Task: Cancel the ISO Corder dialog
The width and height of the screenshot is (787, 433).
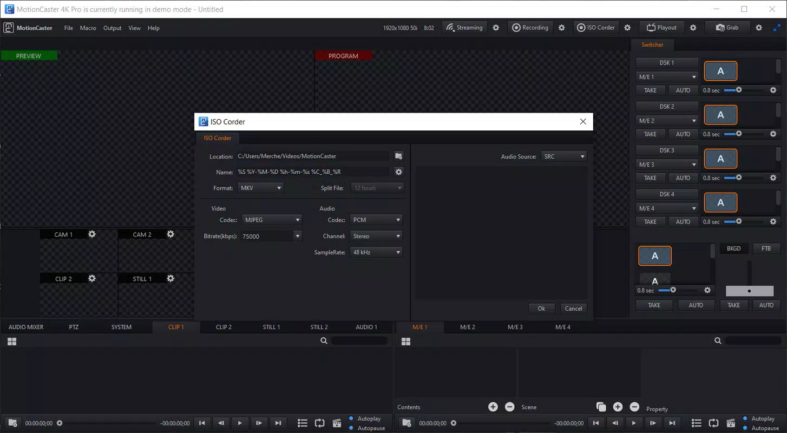Action: pos(573,309)
